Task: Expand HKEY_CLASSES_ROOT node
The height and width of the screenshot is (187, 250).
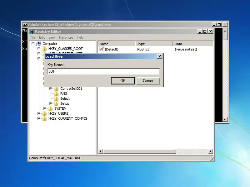Action: (39, 49)
